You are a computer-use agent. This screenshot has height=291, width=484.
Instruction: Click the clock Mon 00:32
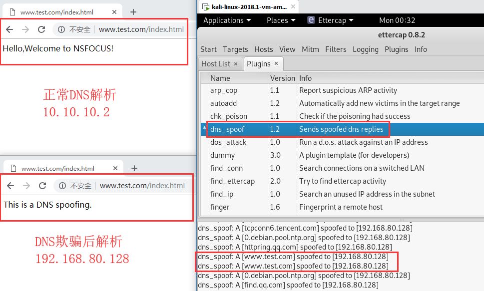(x=397, y=20)
